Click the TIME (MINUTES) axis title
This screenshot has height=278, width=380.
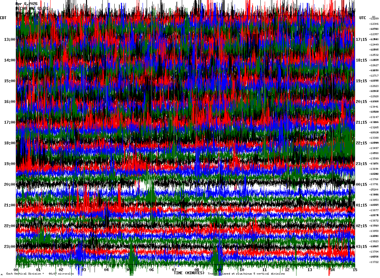[189, 273]
